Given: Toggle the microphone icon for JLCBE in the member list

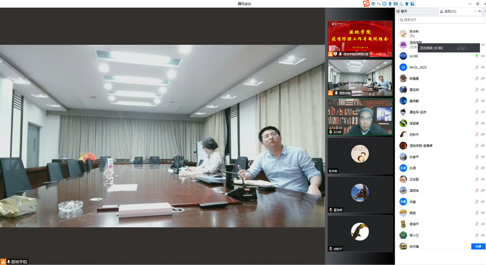Looking at the screenshot, I should click(476, 56).
